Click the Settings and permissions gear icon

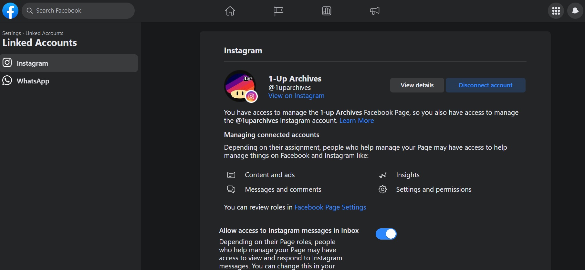(x=382, y=189)
